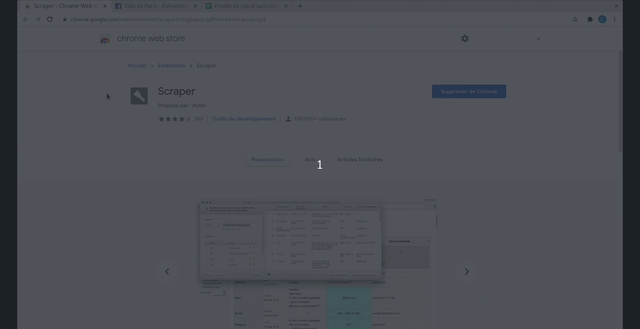Click the Scraper extension title heading
The image size is (640, 329).
(176, 91)
